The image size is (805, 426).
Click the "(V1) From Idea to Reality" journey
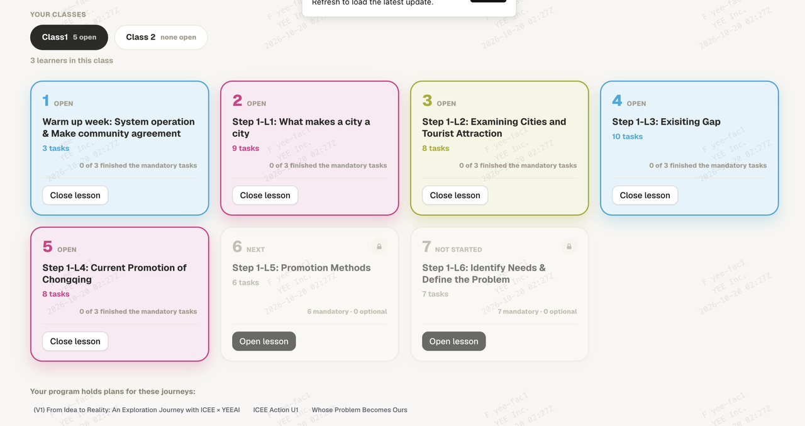point(137,410)
